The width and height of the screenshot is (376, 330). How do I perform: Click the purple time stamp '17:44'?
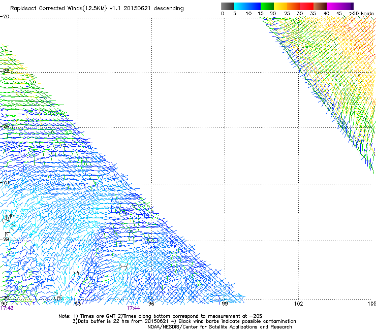(x=133, y=308)
